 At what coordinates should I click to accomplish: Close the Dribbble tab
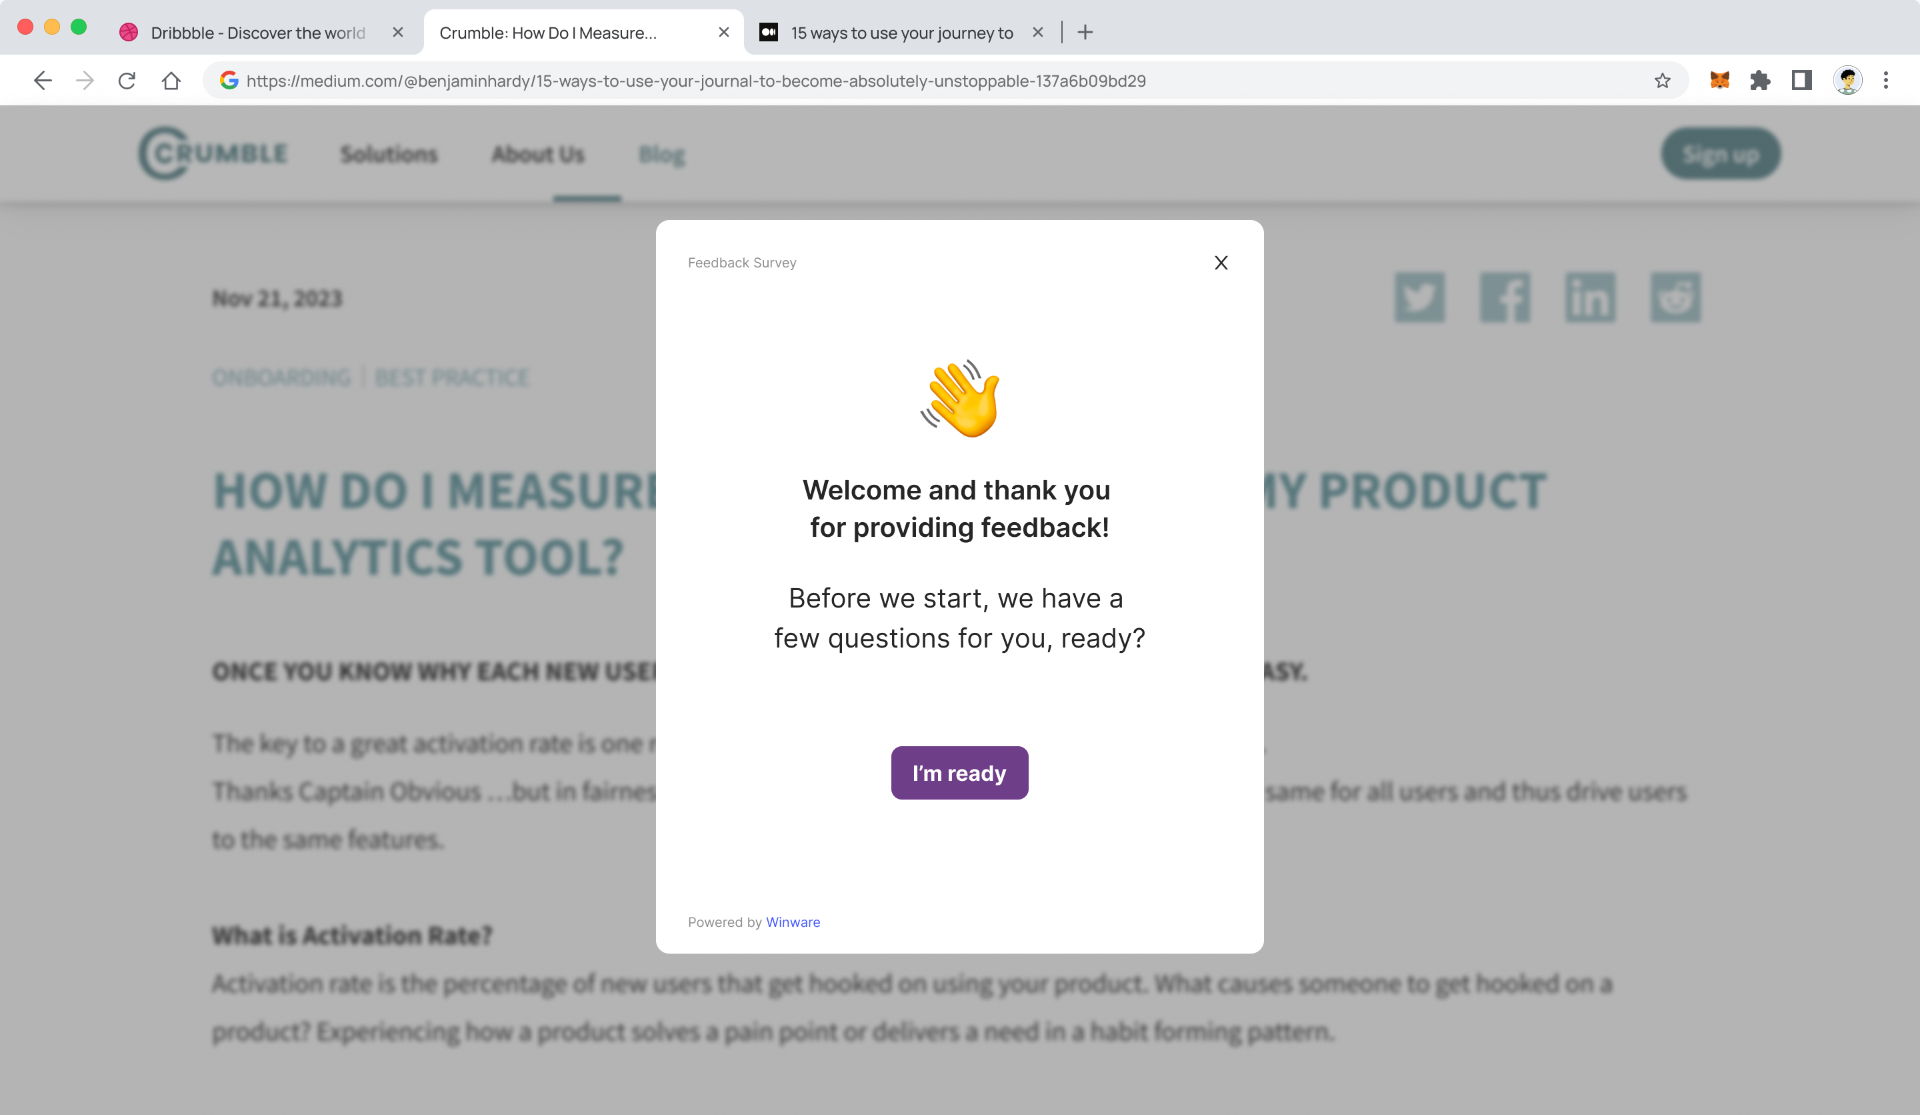tap(398, 33)
